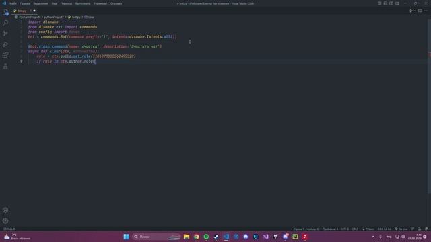The height and width of the screenshot is (242, 431).
Task: Click the microphone tray icon
Action: (x=380, y=237)
